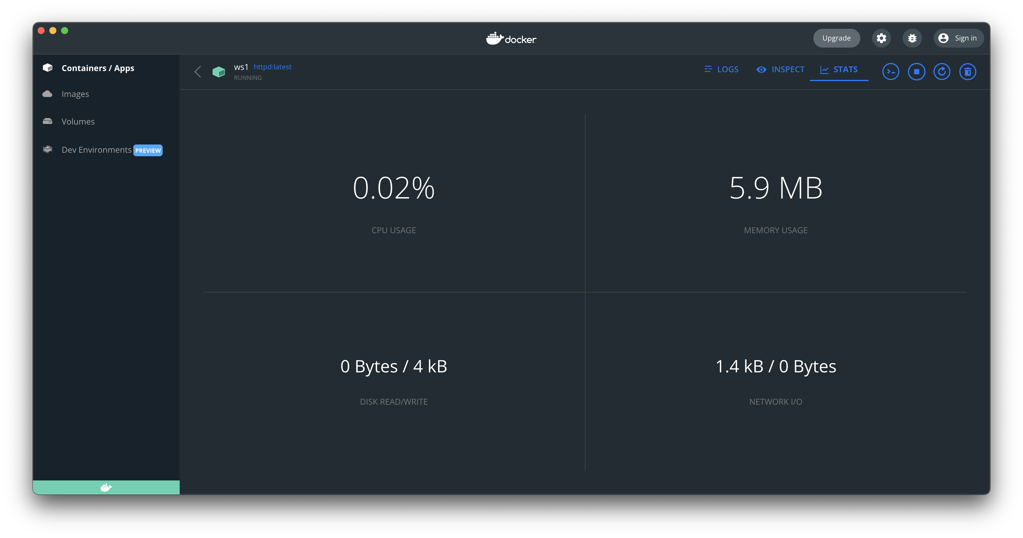Click the Sign in button
Screen dimensions: 1023x538
click(x=958, y=38)
